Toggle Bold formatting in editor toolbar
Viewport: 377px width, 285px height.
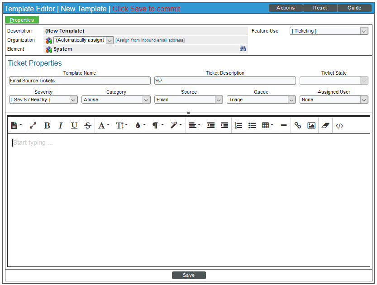point(47,126)
